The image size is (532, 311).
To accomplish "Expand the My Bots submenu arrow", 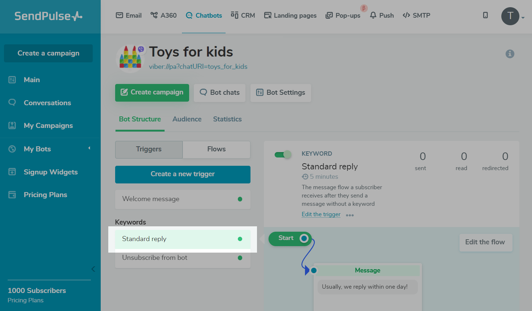I will coord(89,148).
